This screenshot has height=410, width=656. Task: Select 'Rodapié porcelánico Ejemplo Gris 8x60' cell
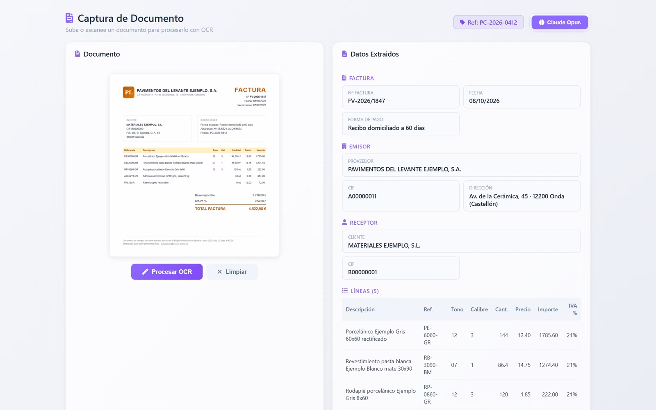(x=380, y=394)
